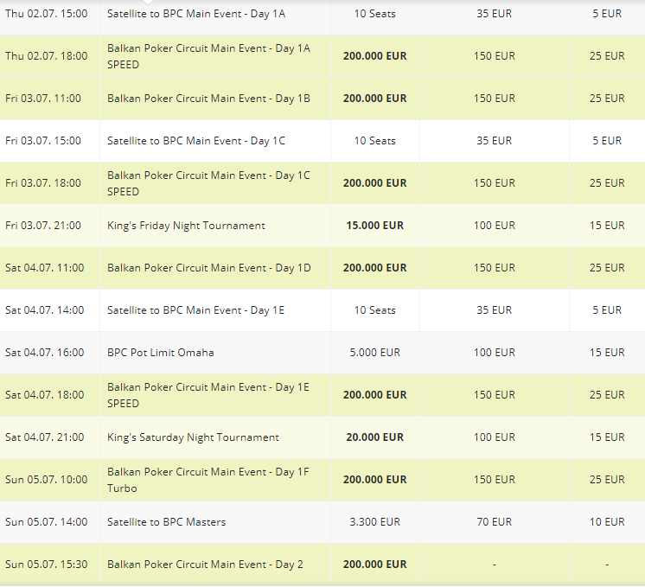Viewport: 645px width, 587px height.
Task: Click the date 'Sun 05.07. 10:00'
Action: click(x=47, y=480)
